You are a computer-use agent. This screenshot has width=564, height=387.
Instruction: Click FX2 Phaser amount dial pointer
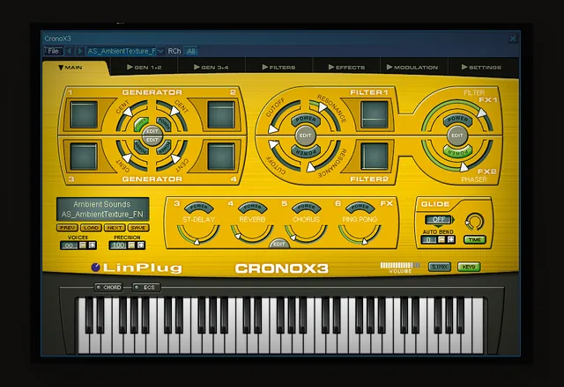(464, 167)
